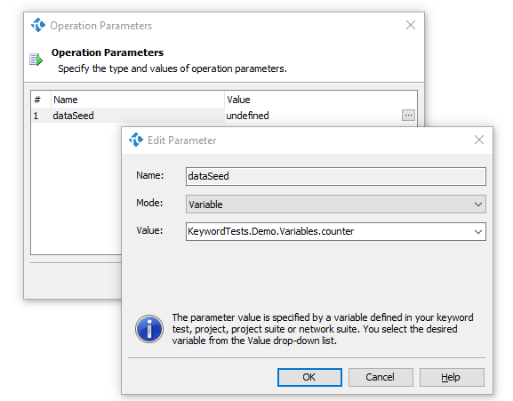The image size is (513, 401).
Task: Select the undefined value cell
Action: (312, 116)
